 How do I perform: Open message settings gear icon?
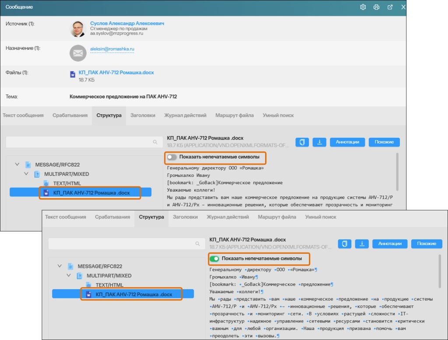[x=363, y=7]
